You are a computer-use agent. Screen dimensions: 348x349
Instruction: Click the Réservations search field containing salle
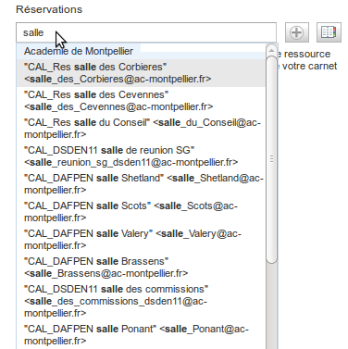coord(146,32)
